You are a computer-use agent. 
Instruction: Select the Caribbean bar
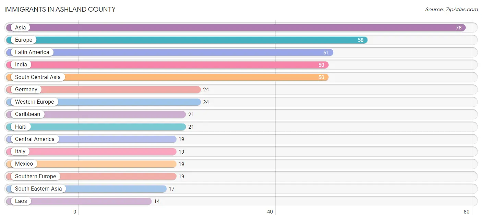point(96,114)
